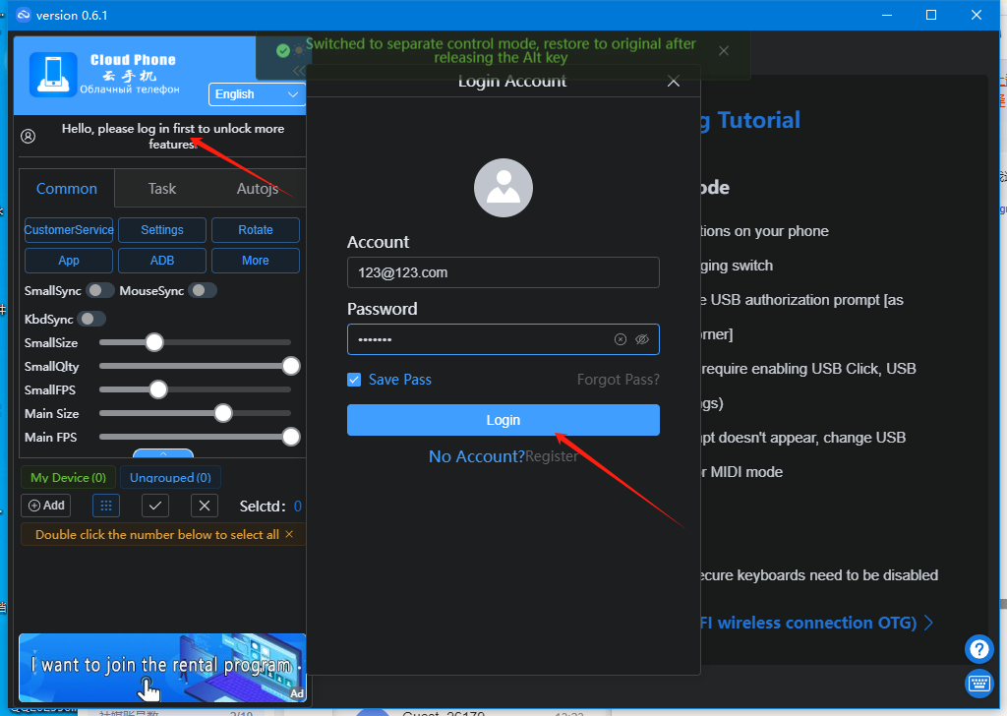
Task: Click the Selctd count value 0
Action: [297, 507]
